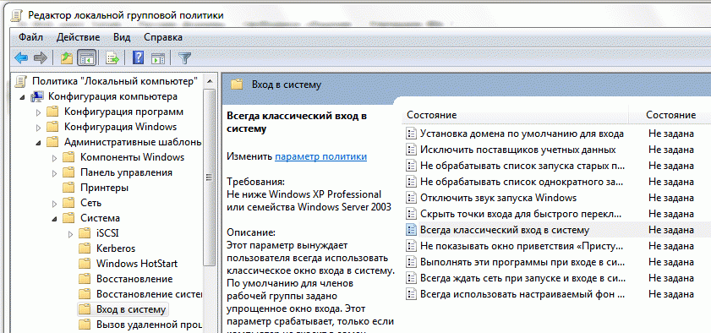This screenshot has height=333, width=711.
Task: Click the Вход в систему pane header
Action: [287, 85]
